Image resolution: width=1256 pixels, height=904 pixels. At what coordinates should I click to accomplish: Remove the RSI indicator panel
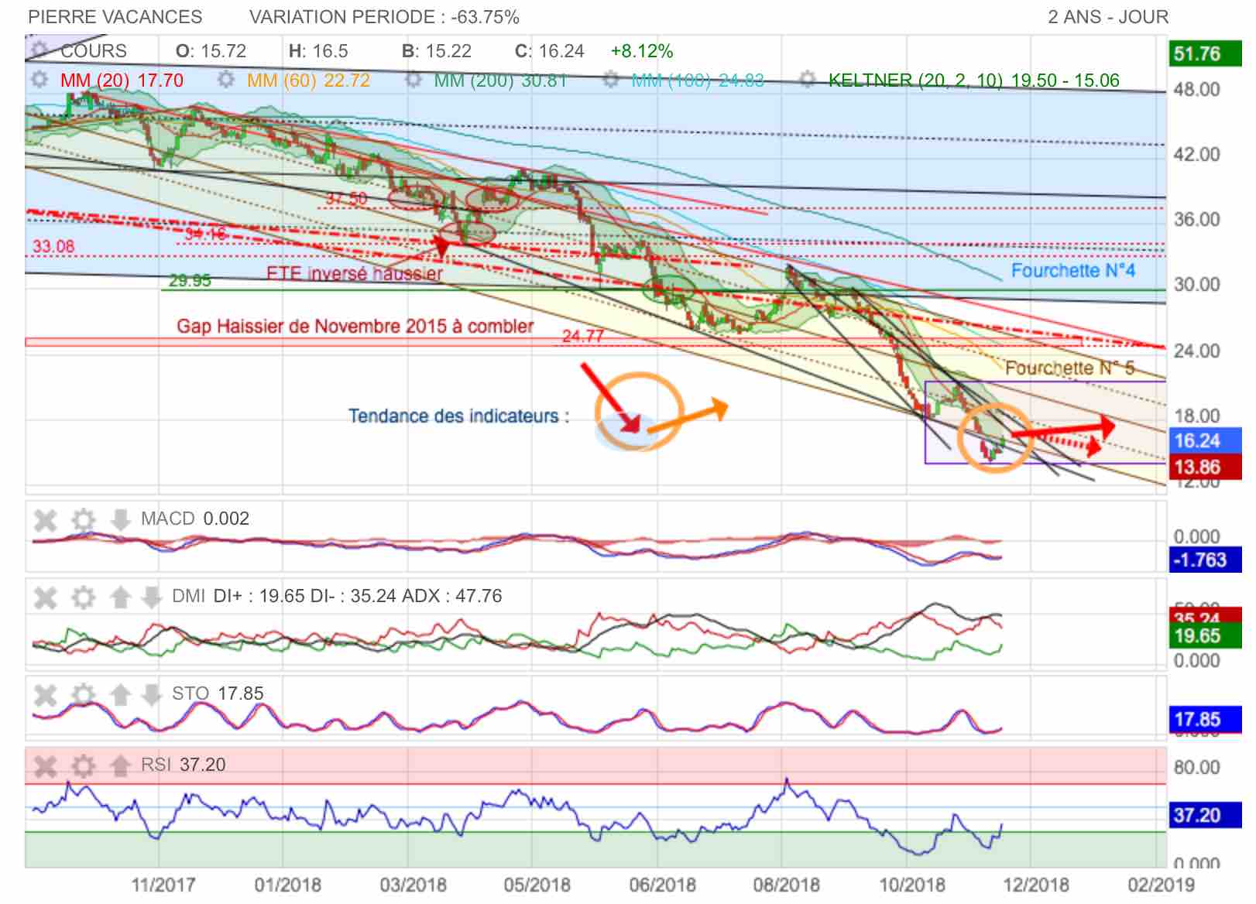pos(46,765)
